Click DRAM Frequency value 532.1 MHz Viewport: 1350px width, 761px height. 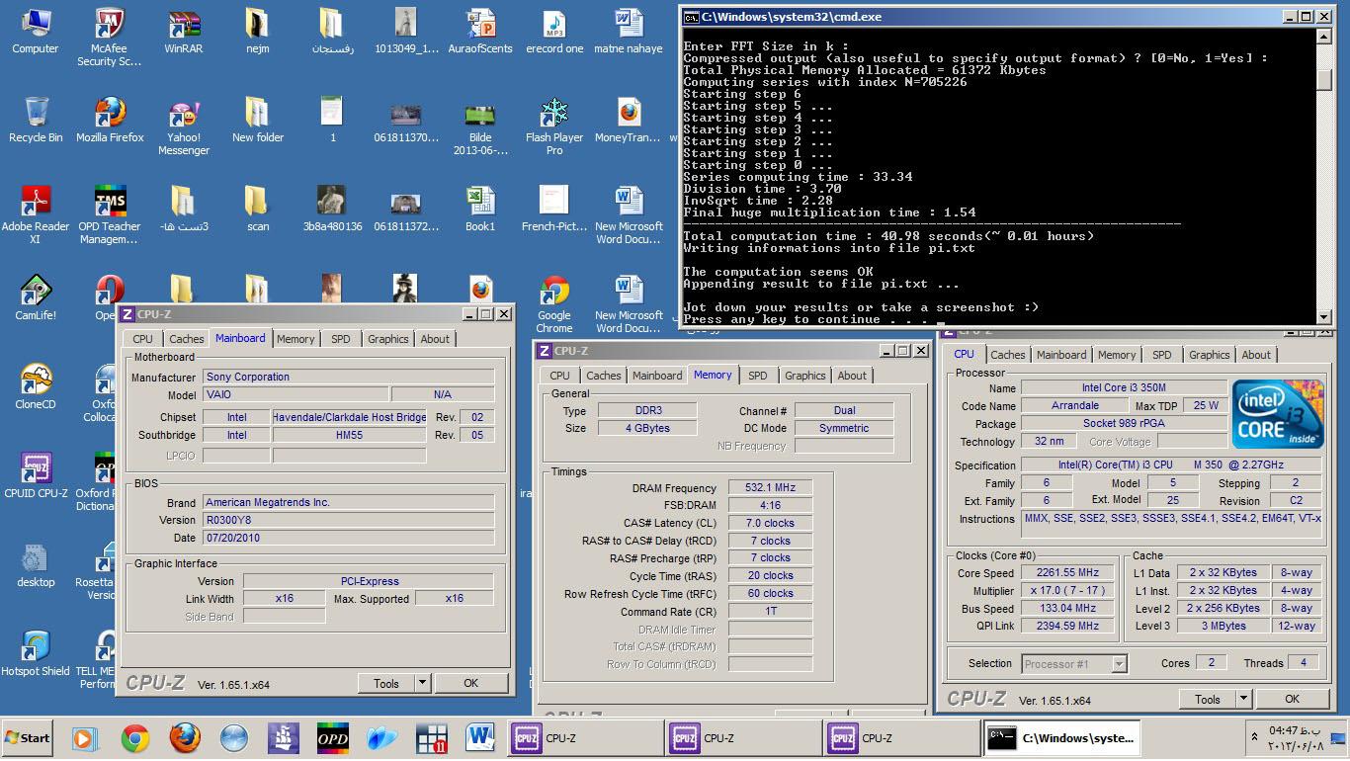(771, 488)
